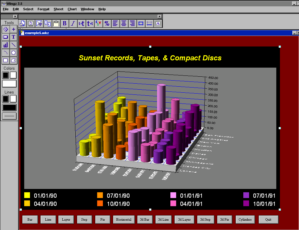Screen dimensions: 299x230
Task: Select the Text tool in Tools palette
Action: [14, 37]
